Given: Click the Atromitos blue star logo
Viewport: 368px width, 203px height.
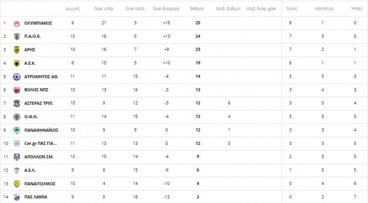Looking at the screenshot, I should pyautogui.click(x=17, y=77).
